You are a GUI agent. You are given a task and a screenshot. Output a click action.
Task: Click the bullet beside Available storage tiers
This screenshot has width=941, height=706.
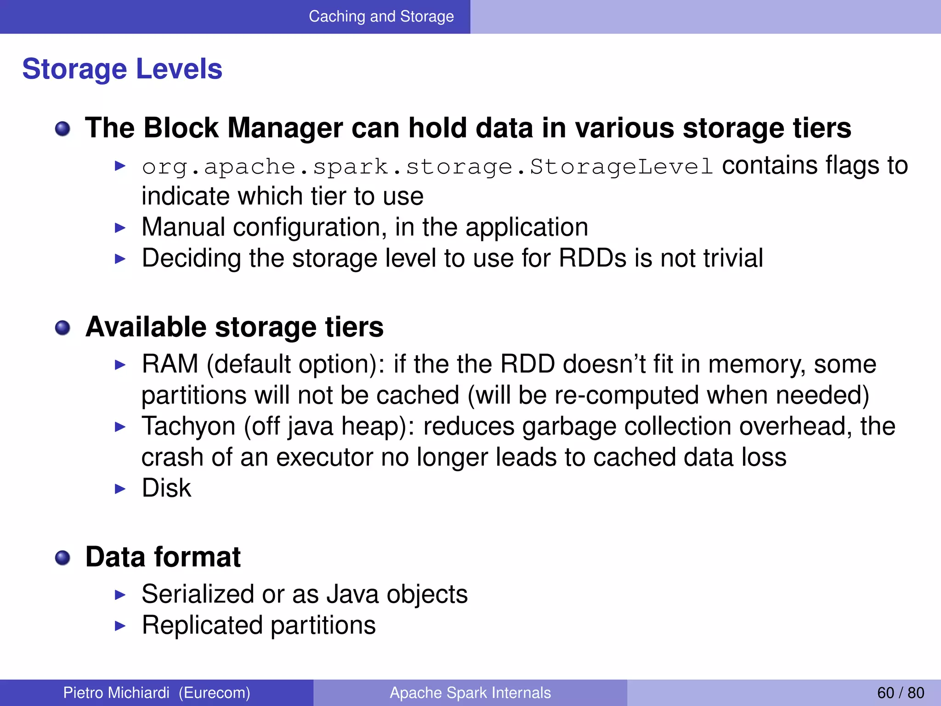[x=62, y=328]
